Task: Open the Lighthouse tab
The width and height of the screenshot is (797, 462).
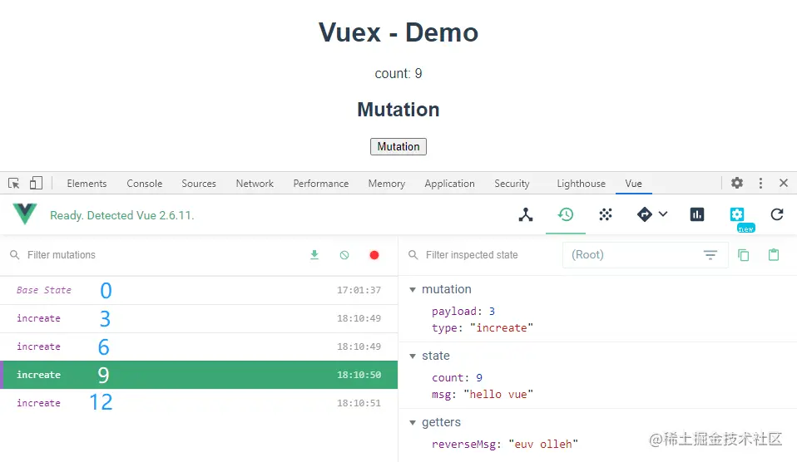Action: [x=581, y=184]
